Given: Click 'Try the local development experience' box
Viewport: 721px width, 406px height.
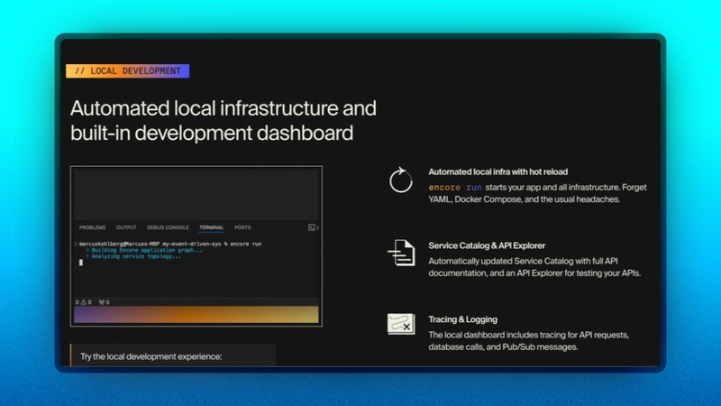Looking at the screenshot, I should click(x=172, y=355).
